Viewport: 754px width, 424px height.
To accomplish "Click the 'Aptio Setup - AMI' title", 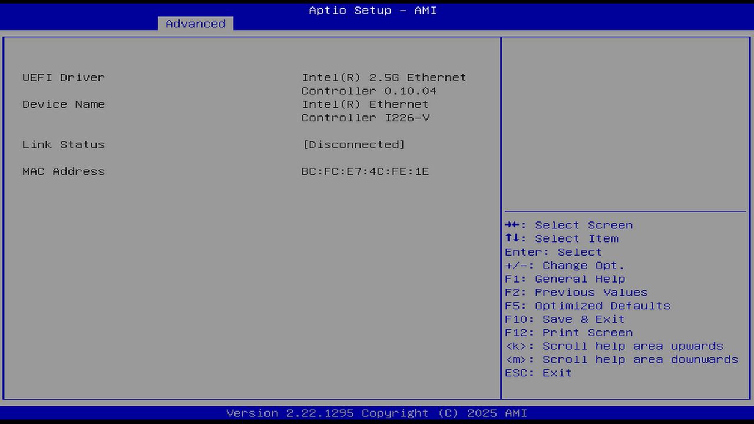I will 373,10.
